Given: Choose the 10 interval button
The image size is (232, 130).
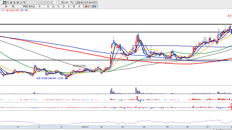Looking at the screenshot, I should point(38,3).
